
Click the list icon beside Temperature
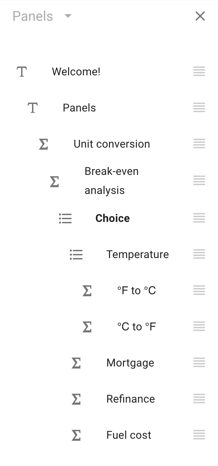tap(76, 254)
